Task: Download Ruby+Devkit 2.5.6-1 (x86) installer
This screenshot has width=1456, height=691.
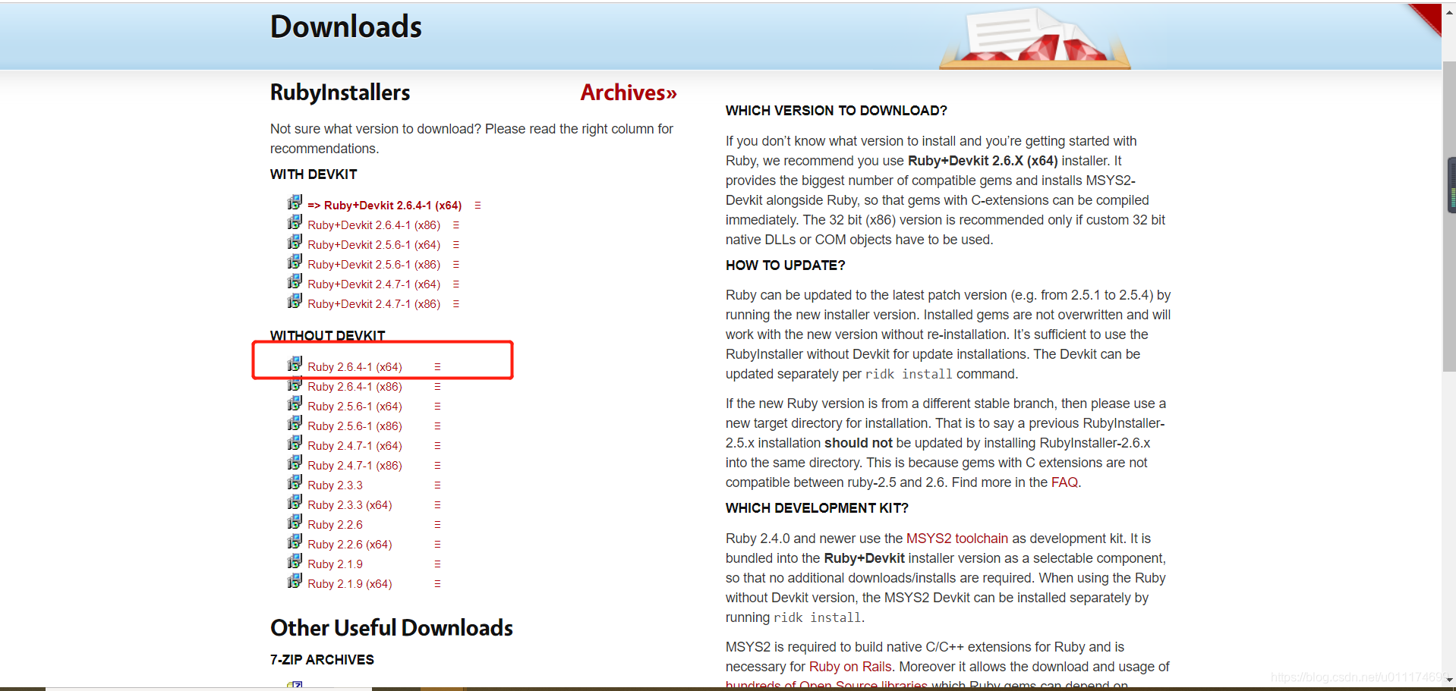Action: pyautogui.click(x=374, y=265)
